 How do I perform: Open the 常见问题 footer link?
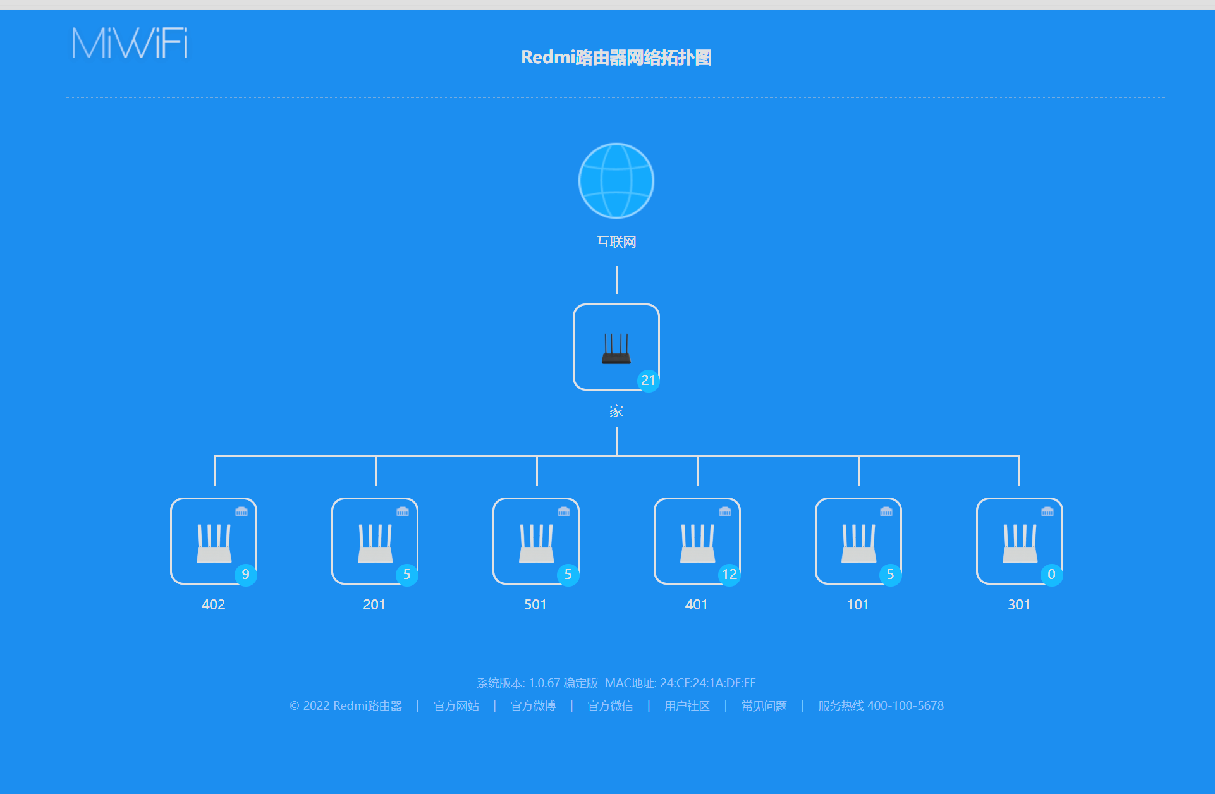(764, 705)
